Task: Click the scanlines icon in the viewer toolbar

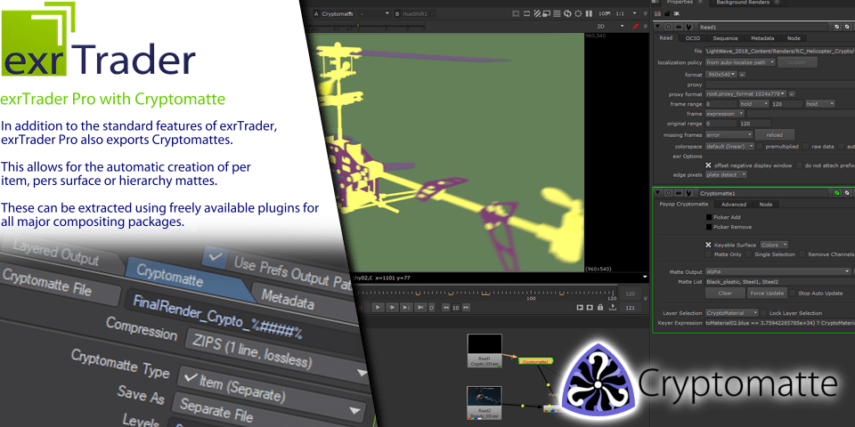Action: coord(557,13)
